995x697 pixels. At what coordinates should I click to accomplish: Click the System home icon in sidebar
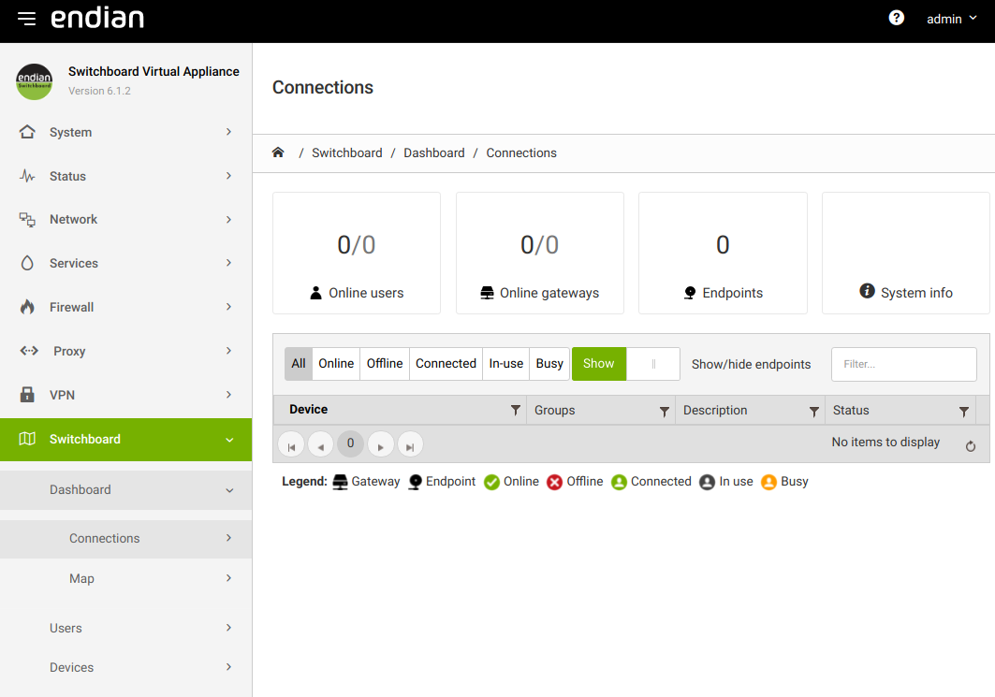click(27, 132)
